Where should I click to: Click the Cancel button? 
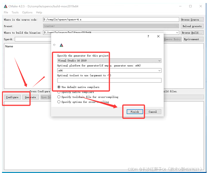pos(153,112)
